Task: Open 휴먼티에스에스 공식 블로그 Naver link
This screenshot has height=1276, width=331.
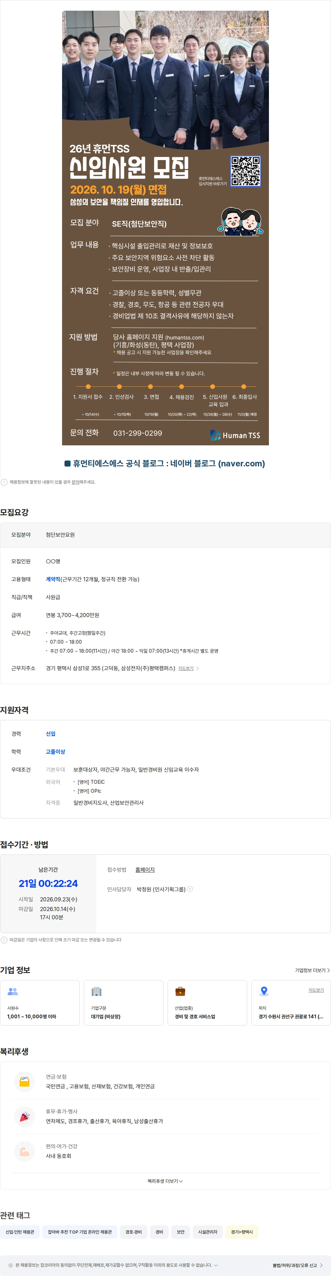Action: 165,463
